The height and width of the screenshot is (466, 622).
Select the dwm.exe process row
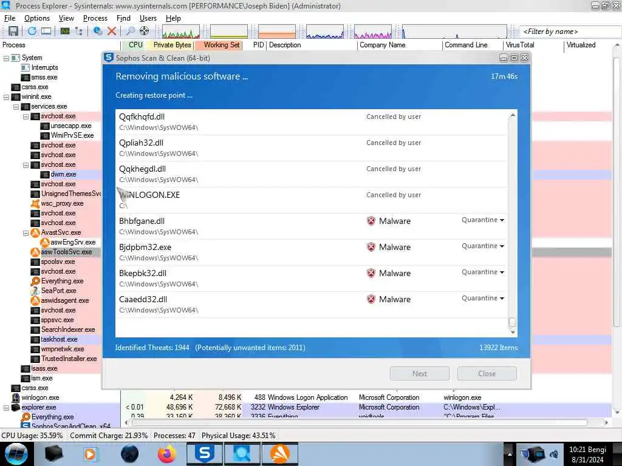click(x=63, y=174)
